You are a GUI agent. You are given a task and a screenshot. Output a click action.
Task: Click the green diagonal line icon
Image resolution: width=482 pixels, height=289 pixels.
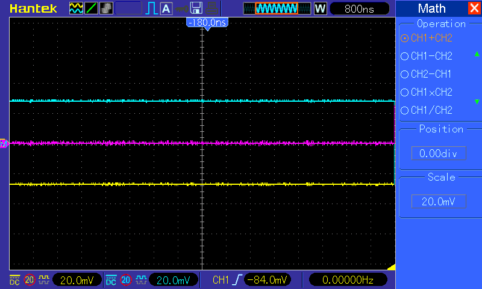click(91, 8)
